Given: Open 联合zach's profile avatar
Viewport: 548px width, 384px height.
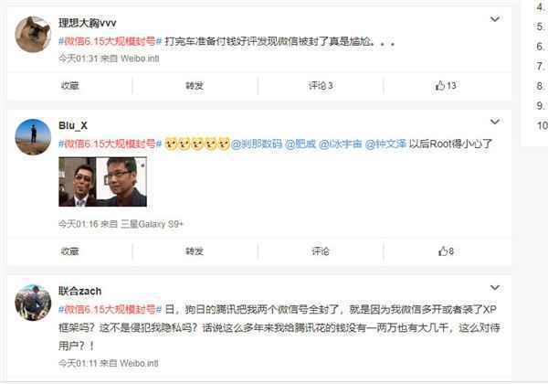Looking at the screenshot, I should click(33, 303).
